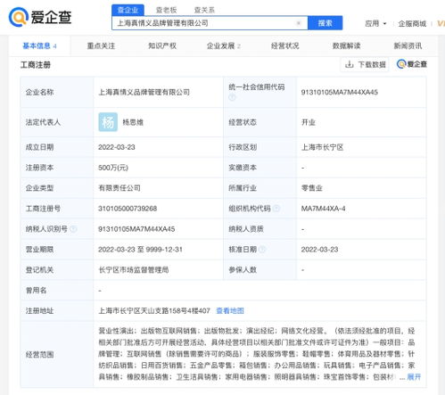The image size is (445, 395).
Task: Open the 新闻资讯 tab
Action: click(408, 45)
